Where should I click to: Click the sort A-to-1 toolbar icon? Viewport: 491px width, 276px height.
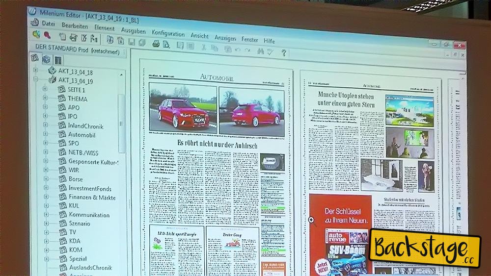94,38
